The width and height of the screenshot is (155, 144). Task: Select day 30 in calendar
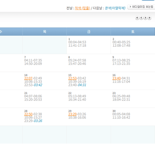(x=114, y=111)
